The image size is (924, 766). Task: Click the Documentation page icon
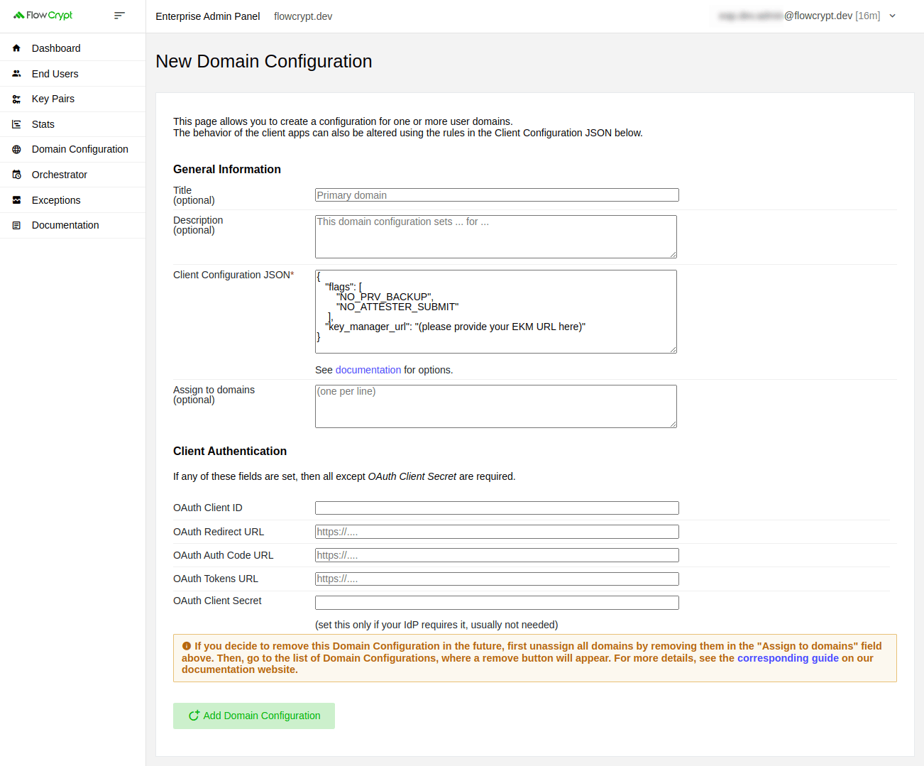(16, 225)
